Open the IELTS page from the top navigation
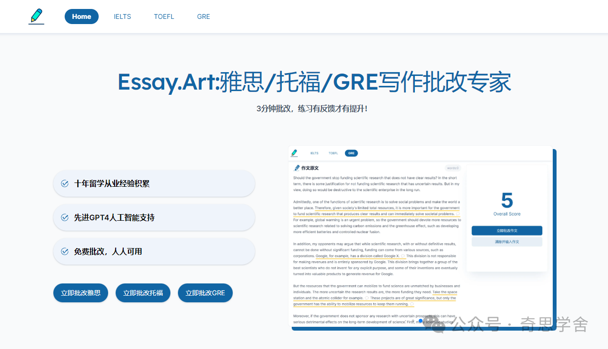608x349 pixels. [122, 17]
